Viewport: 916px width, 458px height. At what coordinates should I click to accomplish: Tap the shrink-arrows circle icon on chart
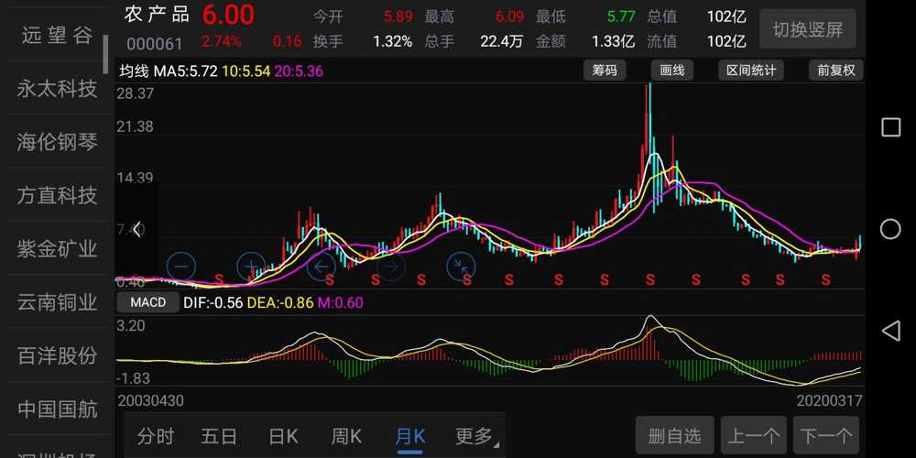462,267
